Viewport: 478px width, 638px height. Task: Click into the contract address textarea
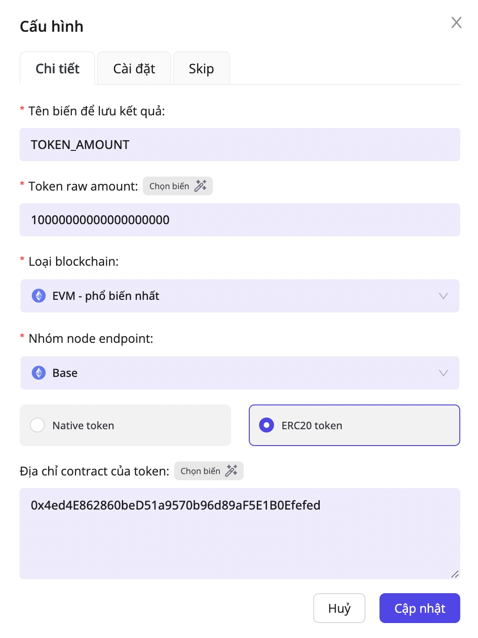point(239,537)
